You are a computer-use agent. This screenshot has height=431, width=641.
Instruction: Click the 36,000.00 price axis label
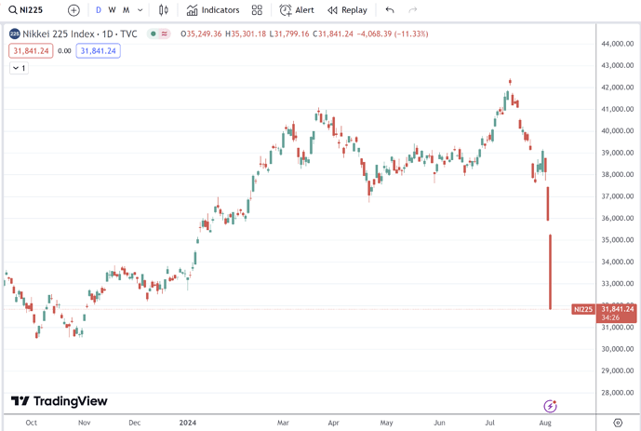tap(618, 218)
